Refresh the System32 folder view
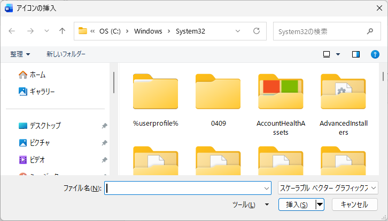The width and height of the screenshot is (388, 221). pyautogui.click(x=257, y=31)
